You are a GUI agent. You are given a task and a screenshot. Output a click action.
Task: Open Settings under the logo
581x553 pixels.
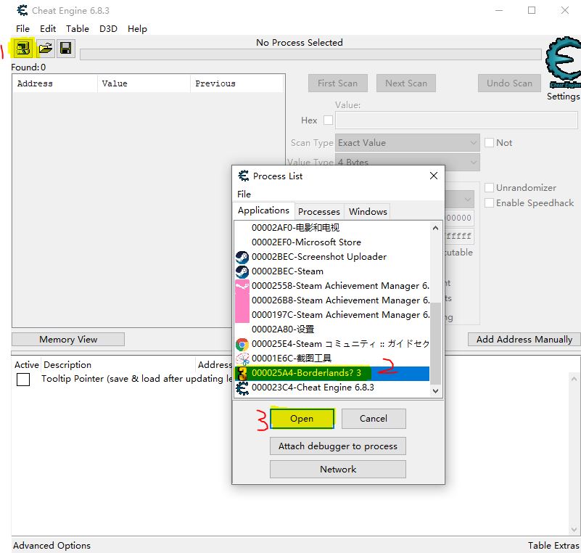[563, 97]
